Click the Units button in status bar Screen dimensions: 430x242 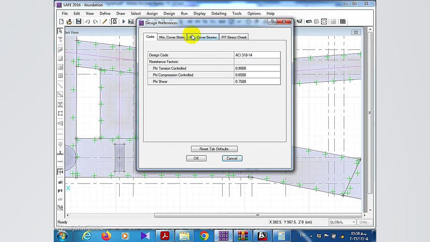coord(364,222)
